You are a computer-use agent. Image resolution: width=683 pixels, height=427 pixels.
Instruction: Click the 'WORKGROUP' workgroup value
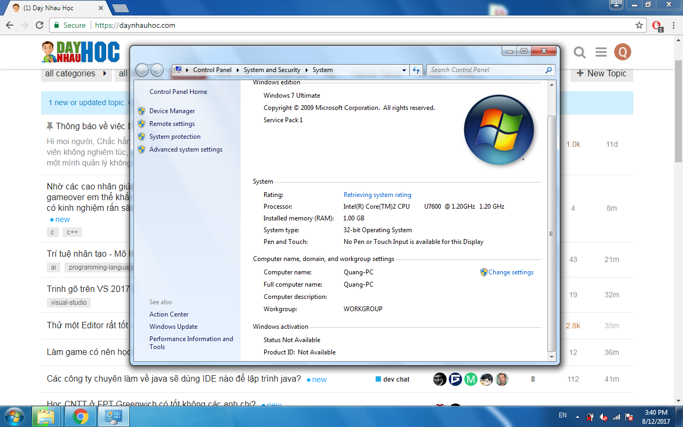pyautogui.click(x=363, y=309)
